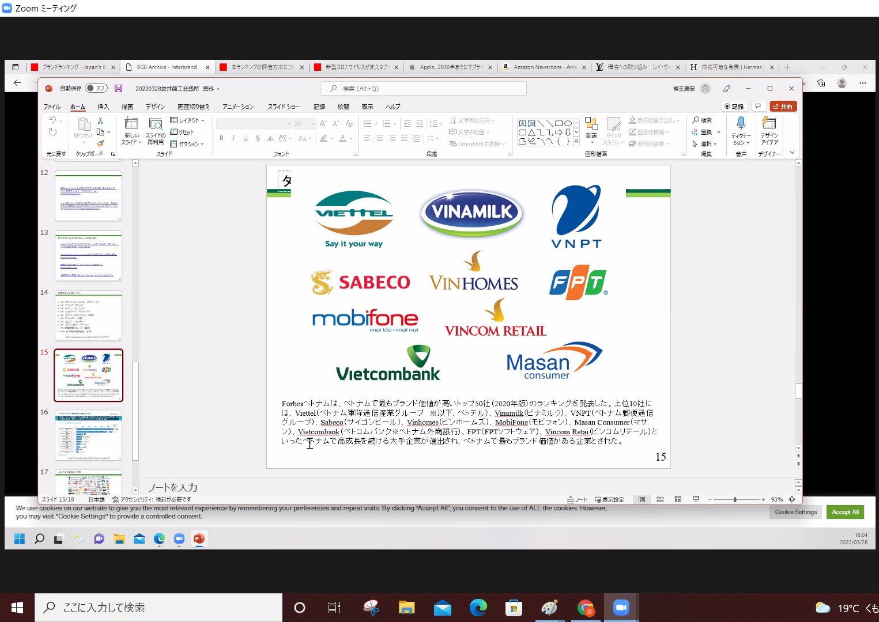Viewport: 879px width, 622px height.
Task: Click the coming-soon megaphone icon
Action: [x=727, y=88]
